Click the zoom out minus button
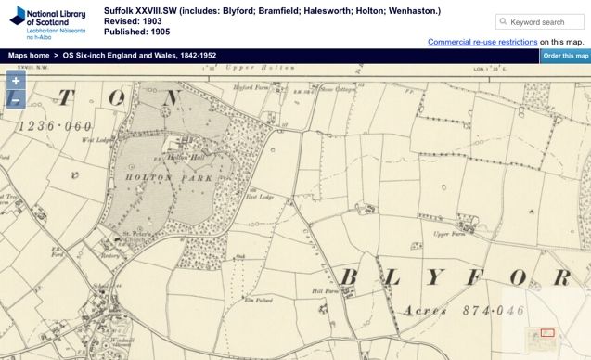The image size is (591, 360). (16, 100)
